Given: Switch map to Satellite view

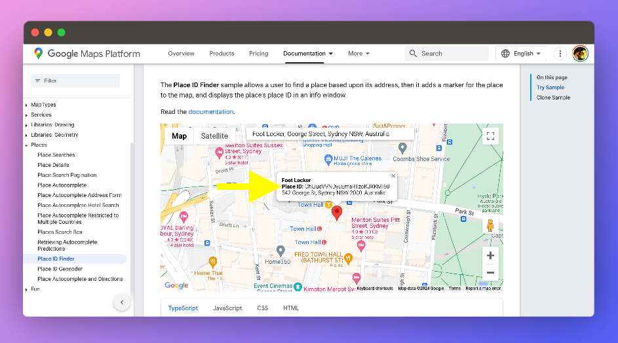Looking at the screenshot, I should pos(214,136).
